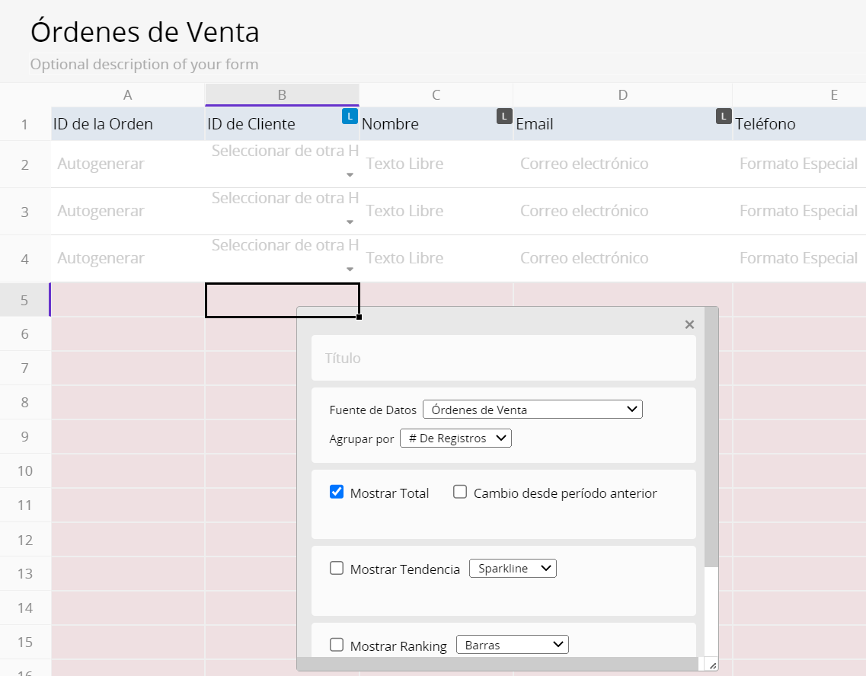Viewport: 866px width, 676px height.
Task: Open the Agrupar por dropdown
Action: (455, 438)
